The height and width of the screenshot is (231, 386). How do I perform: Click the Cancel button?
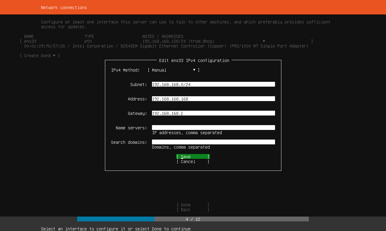193,162
